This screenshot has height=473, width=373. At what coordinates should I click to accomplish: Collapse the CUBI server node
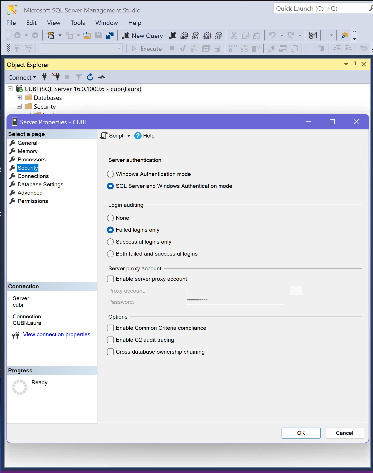coord(10,89)
